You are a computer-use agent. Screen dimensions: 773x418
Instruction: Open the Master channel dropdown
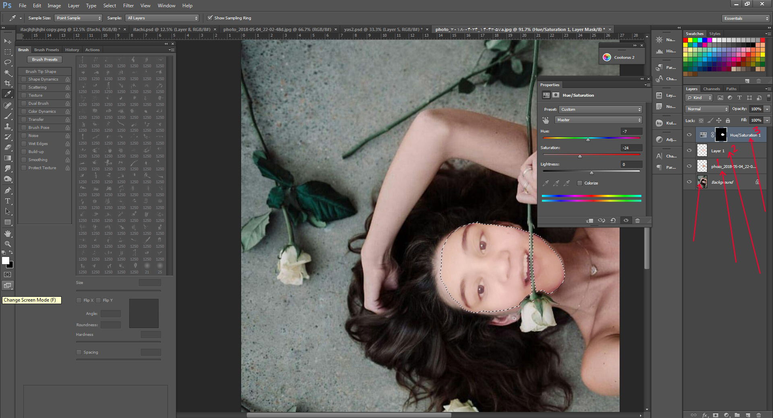pos(598,120)
